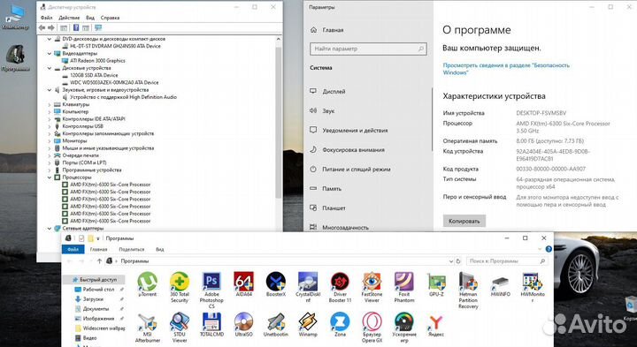Open Файл tab in Explorer window
The width and height of the screenshot is (637, 347).
pos(73,249)
